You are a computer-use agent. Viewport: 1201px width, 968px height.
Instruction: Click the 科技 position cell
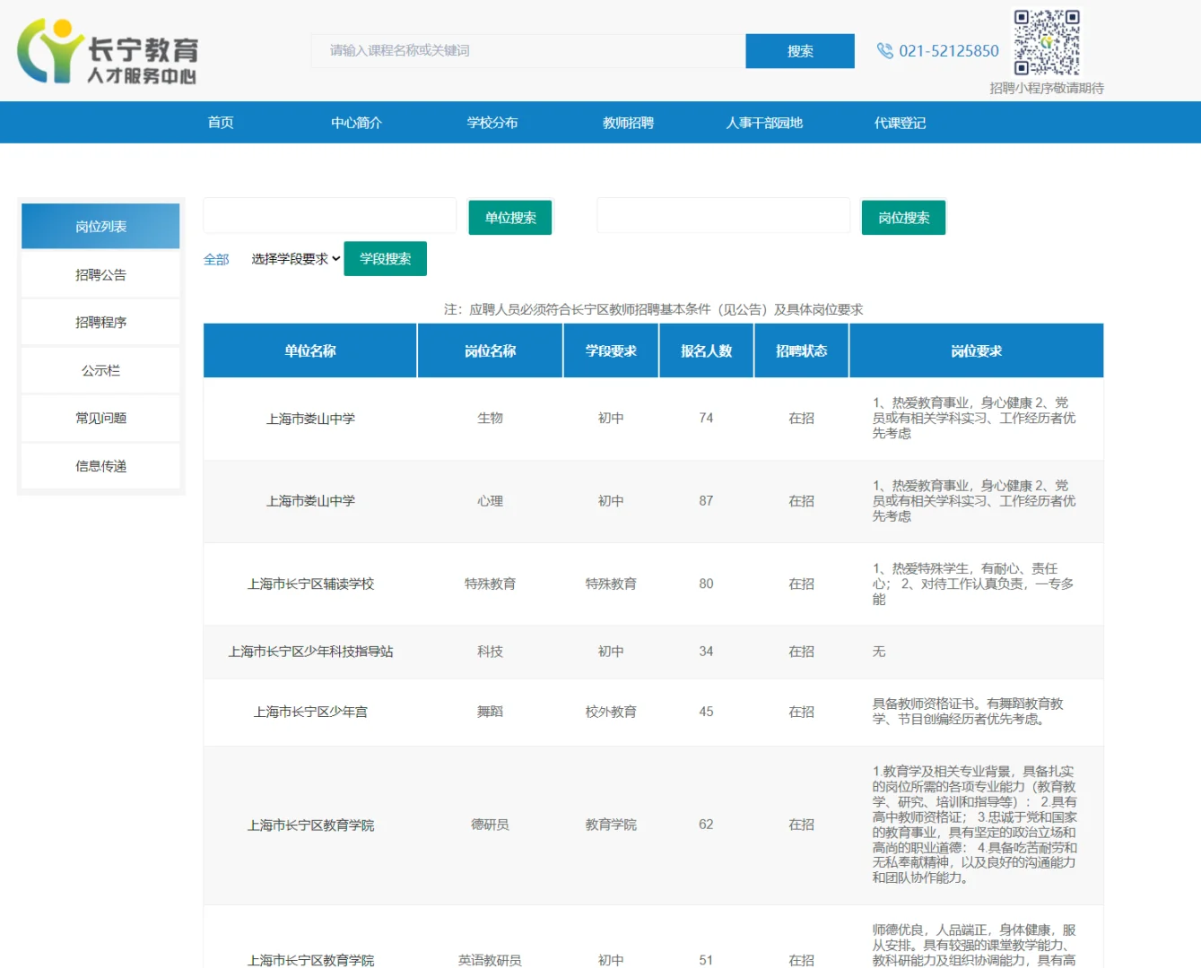(490, 652)
